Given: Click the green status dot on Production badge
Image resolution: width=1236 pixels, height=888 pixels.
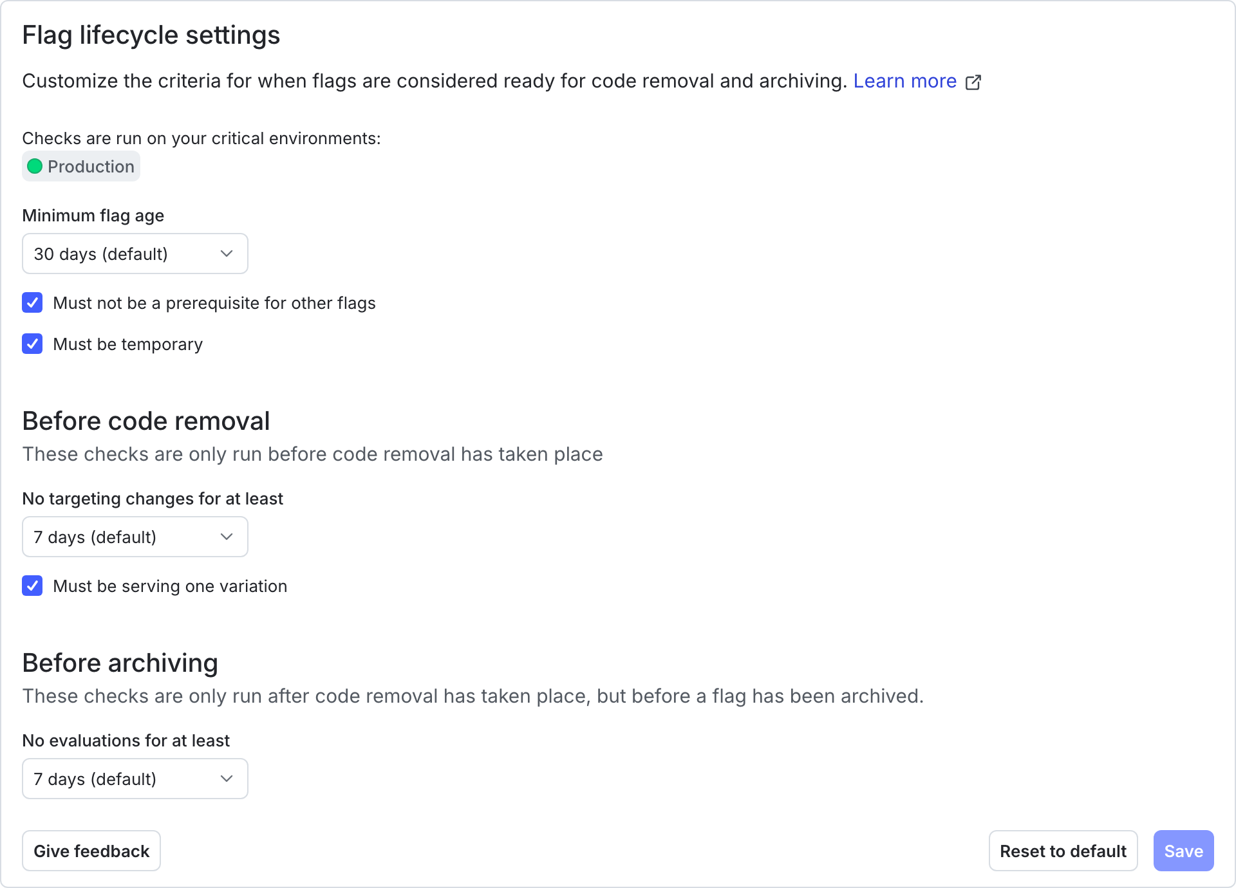Looking at the screenshot, I should pos(36,166).
